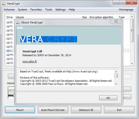Click the About VeraCrypt dialog icon
This screenshot has width=139, height=119.
[x=18, y=23]
